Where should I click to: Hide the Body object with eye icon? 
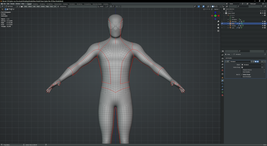coord(263,24)
